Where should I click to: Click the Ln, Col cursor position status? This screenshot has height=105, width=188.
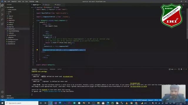tap(140, 100)
